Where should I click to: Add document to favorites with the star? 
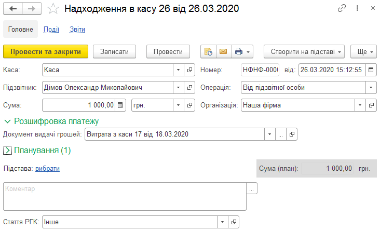click(53, 9)
